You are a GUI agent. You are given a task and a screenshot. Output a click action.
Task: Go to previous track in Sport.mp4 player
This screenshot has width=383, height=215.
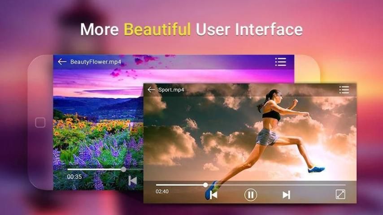tap(214, 194)
